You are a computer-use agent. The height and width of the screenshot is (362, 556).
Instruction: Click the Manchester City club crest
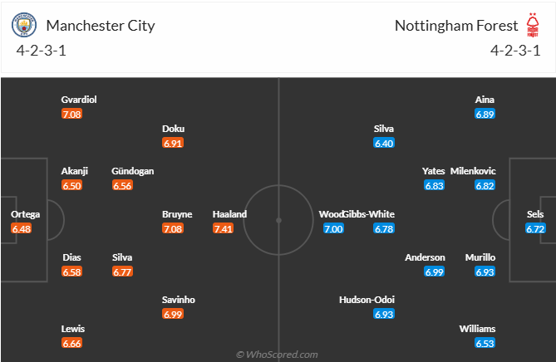point(23,25)
